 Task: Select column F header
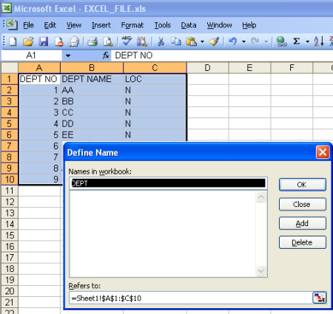[292, 68]
